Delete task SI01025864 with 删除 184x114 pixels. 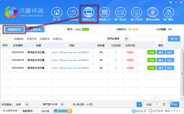tap(161, 68)
